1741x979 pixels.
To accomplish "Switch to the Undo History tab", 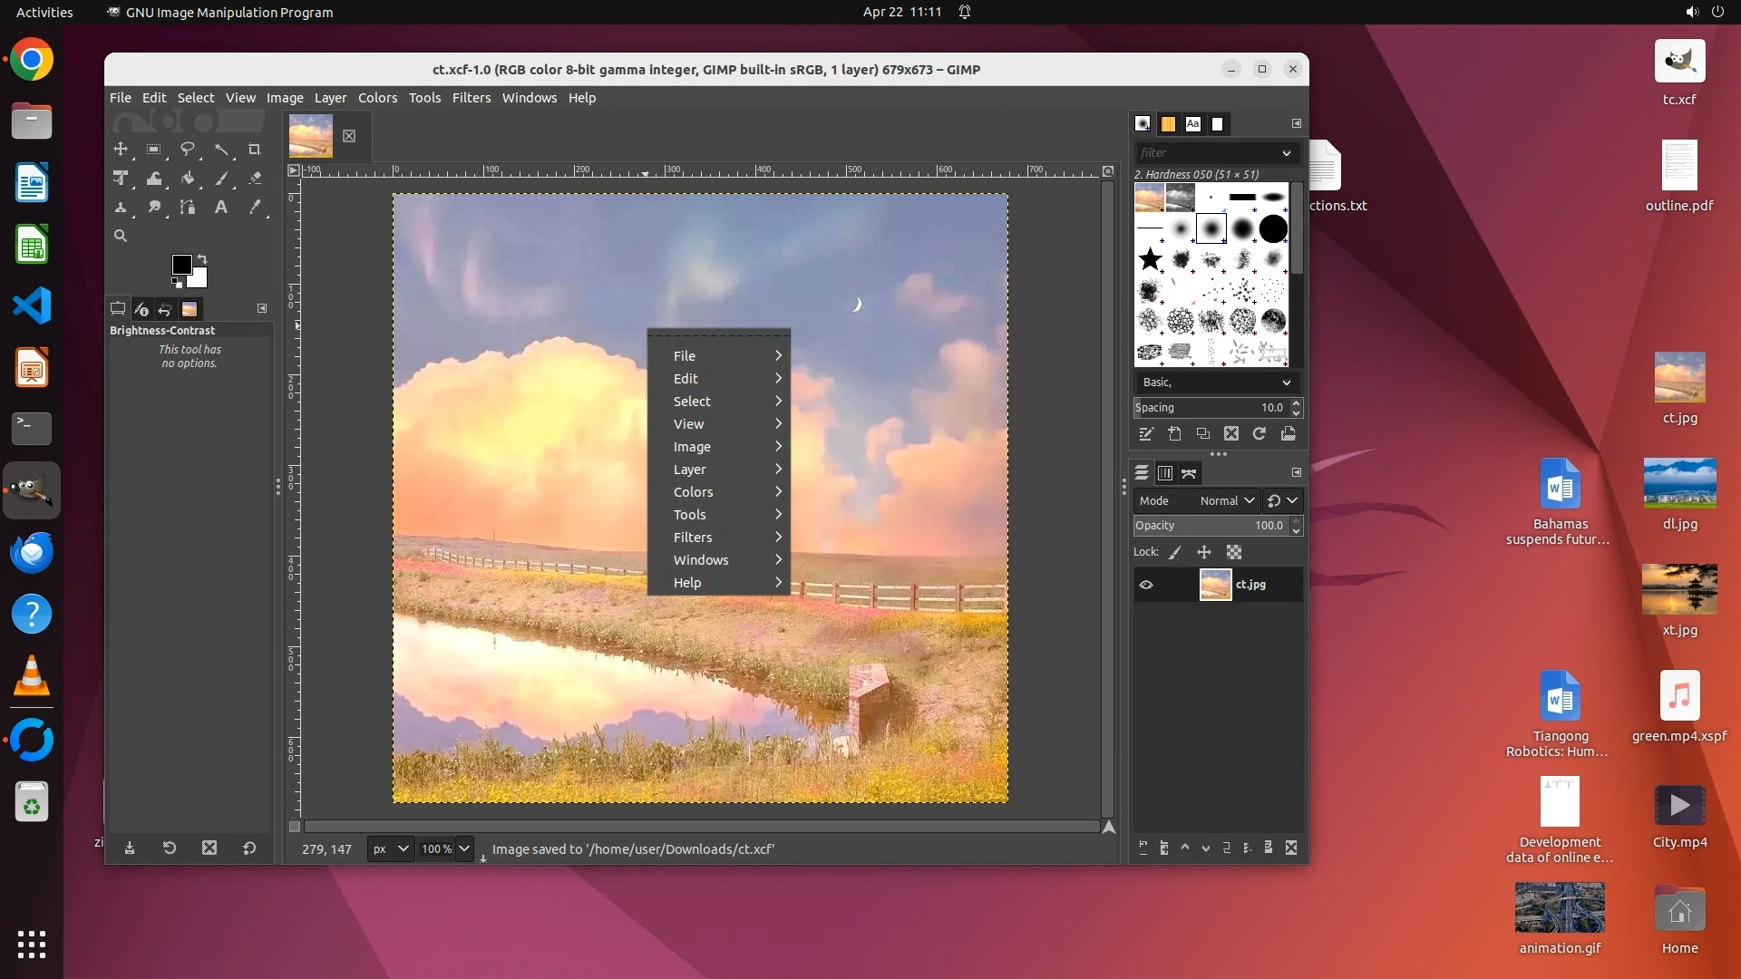I will 165,309.
